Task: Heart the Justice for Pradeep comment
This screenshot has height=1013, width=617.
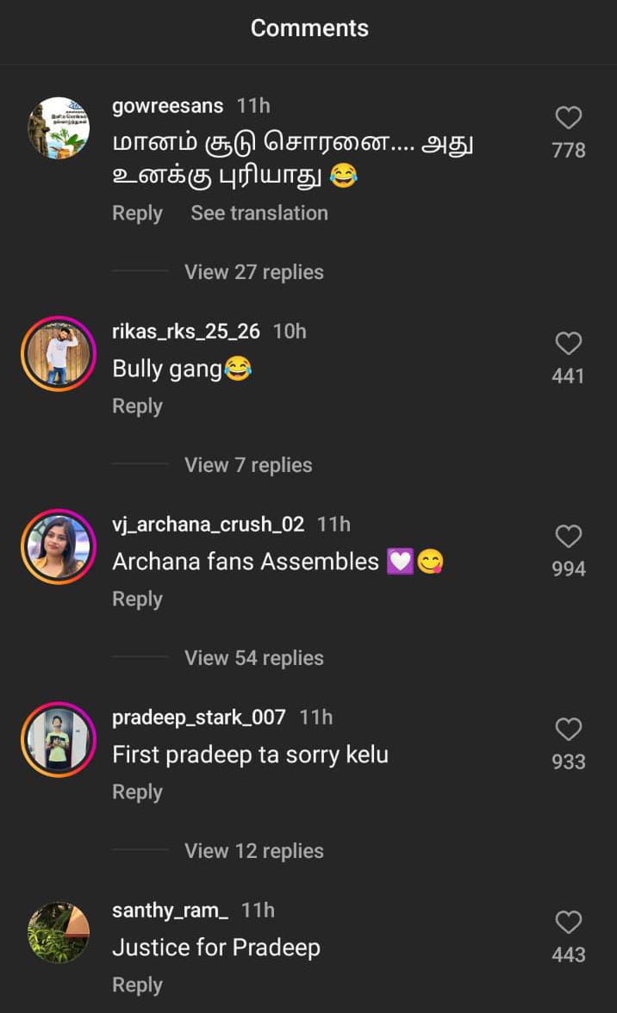Action: (x=568, y=923)
